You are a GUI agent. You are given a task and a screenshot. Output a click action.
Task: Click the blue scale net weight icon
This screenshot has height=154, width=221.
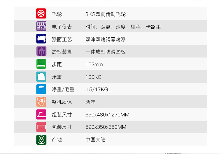[x=41, y=89]
